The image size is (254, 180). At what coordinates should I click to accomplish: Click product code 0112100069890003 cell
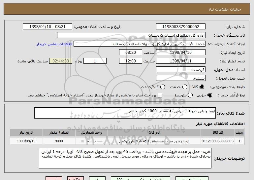(x=218, y=141)
